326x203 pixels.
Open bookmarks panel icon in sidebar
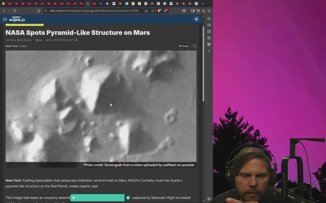pos(209,38)
